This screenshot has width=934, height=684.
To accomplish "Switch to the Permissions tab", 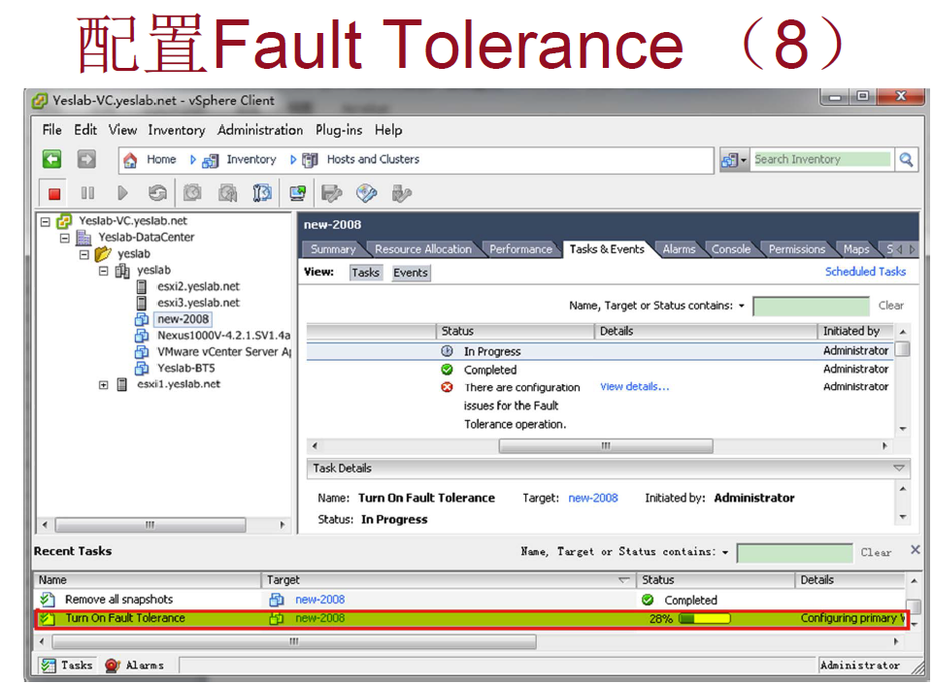I will point(797,249).
